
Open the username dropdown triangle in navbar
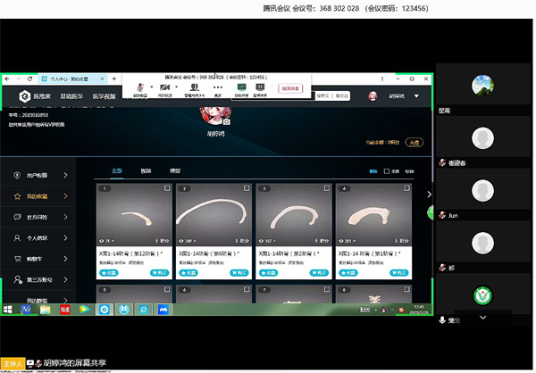(x=416, y=96)
